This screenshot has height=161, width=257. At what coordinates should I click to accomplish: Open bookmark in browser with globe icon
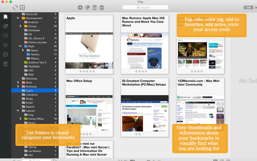87,7
